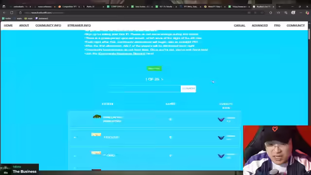The height and width of the screenshot is (175, 311).
Task: Click the yellow bookmark icon
Action: (26, 18)
